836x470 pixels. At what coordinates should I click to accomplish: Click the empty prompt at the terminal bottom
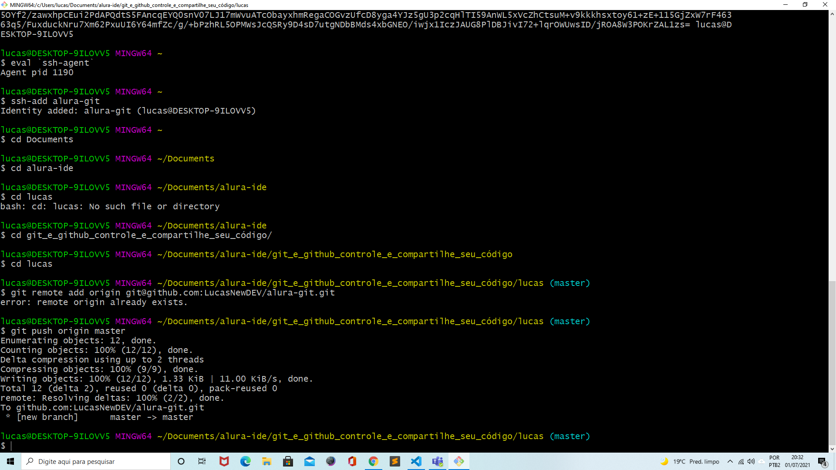[x=7, y=446]
